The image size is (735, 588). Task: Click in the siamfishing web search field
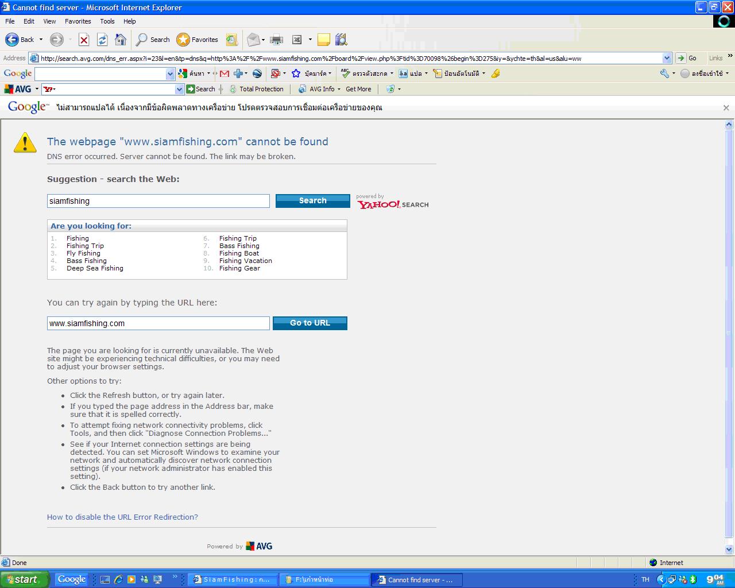pyautogui.click(x=158, y=201)
